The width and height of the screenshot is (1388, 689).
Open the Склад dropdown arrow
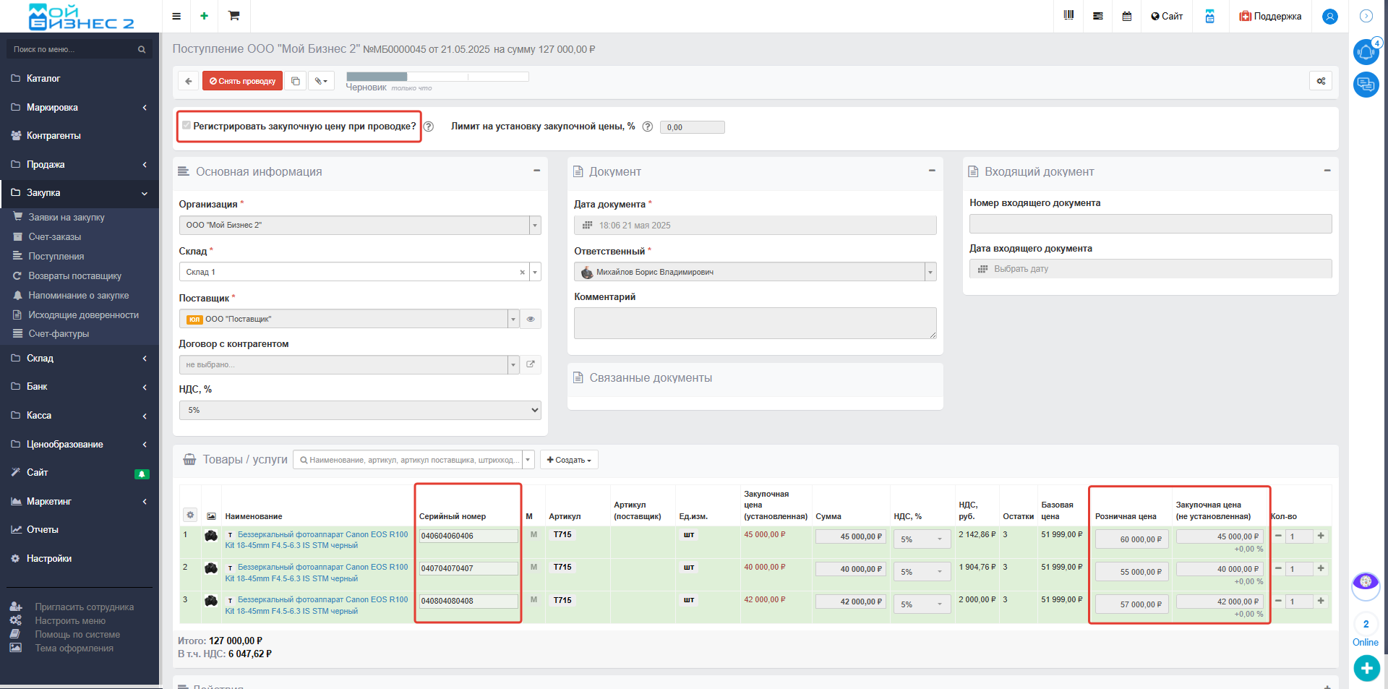[535, 272]
